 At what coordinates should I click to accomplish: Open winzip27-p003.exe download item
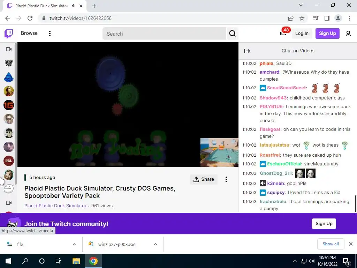point(117,244)
